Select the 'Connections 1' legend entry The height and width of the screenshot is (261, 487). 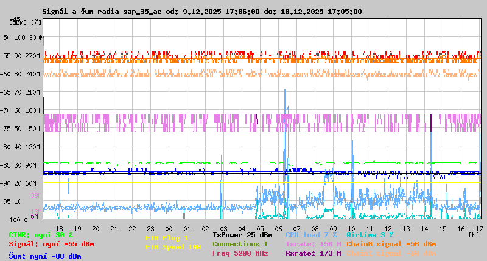point(240,244)
